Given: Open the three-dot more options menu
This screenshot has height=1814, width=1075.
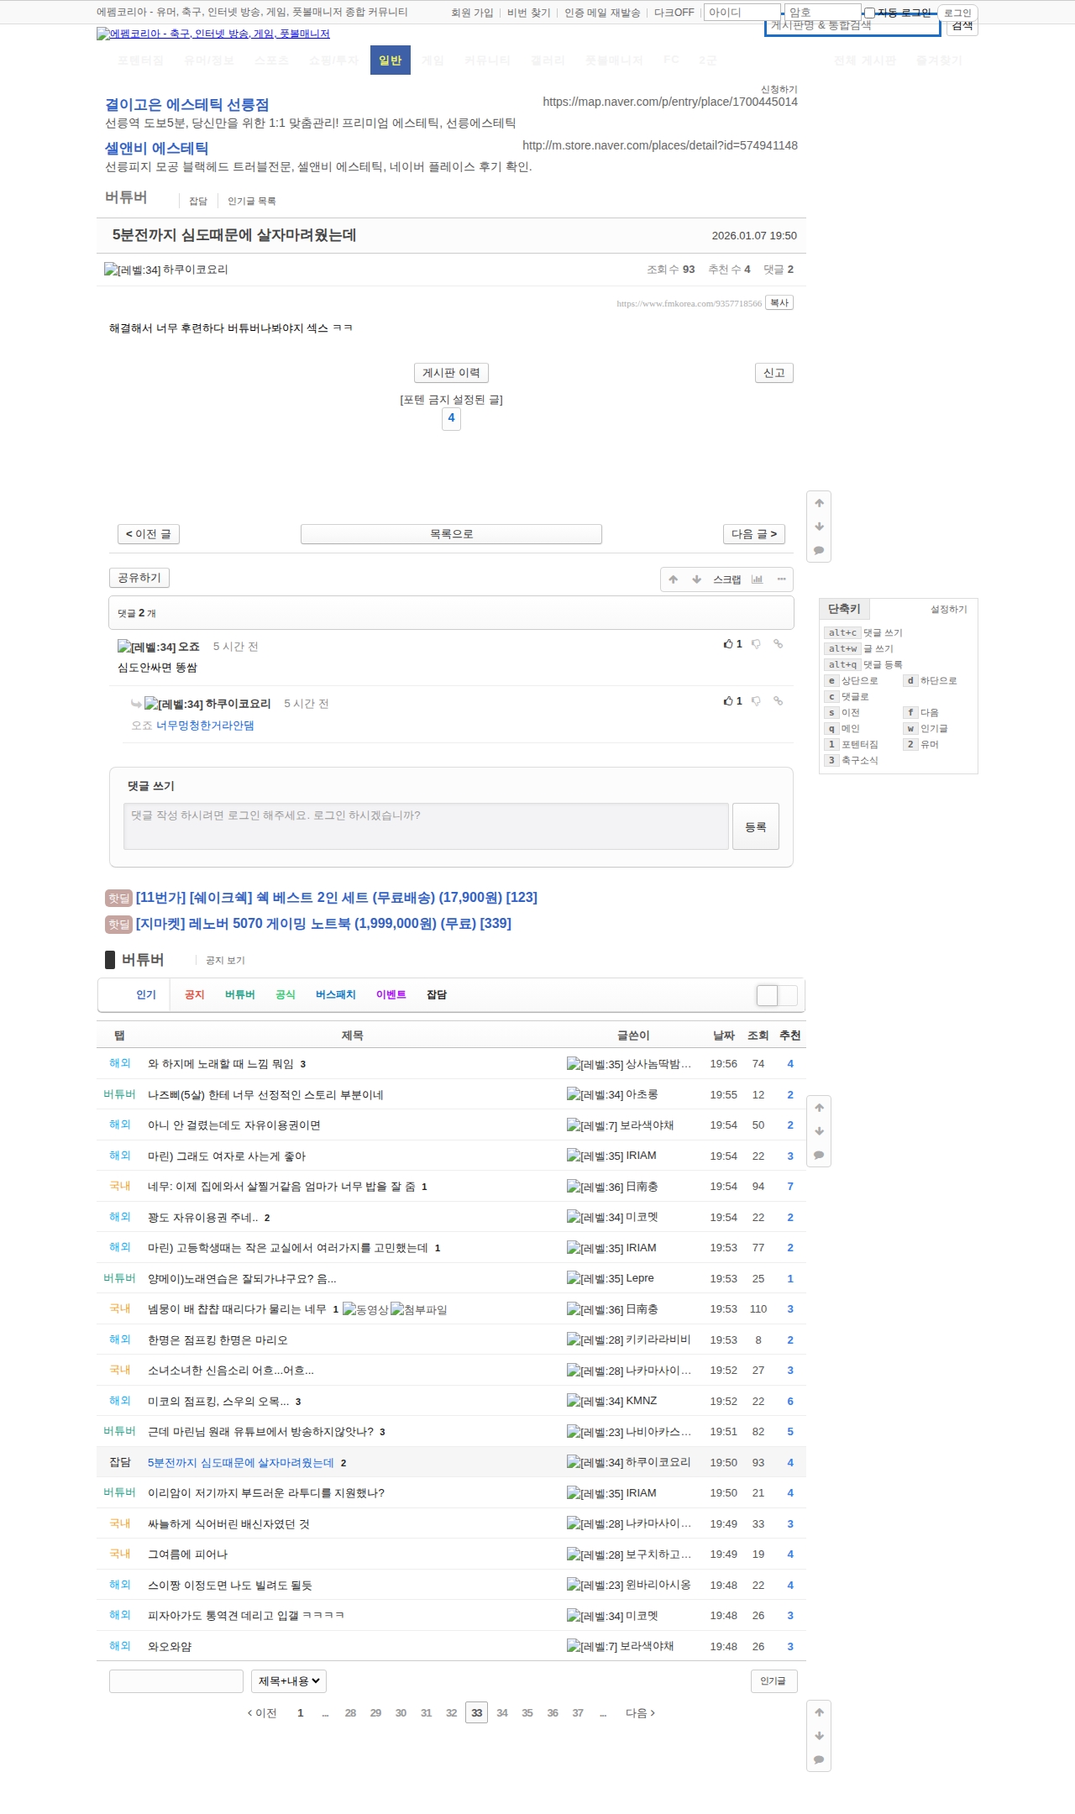Looking at the screenshot, I should coord(782,579).
